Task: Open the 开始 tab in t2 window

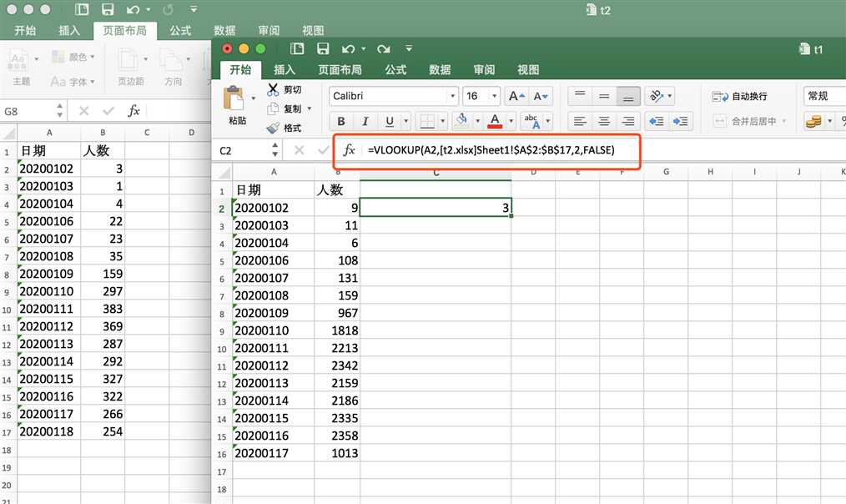Action: [x=25, y=30]
